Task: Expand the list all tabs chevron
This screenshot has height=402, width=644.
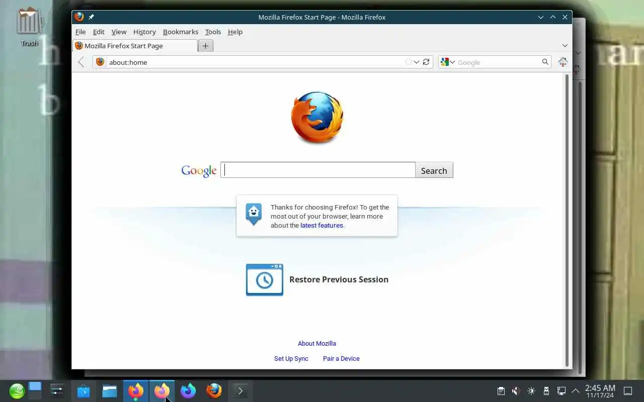Action: (565, 46)
